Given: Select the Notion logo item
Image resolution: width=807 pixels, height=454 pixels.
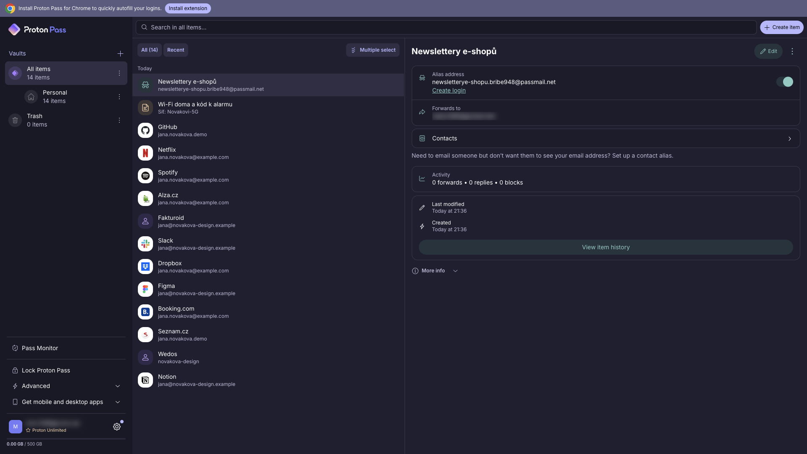Looking at the screenshot, I should [145, 380].
